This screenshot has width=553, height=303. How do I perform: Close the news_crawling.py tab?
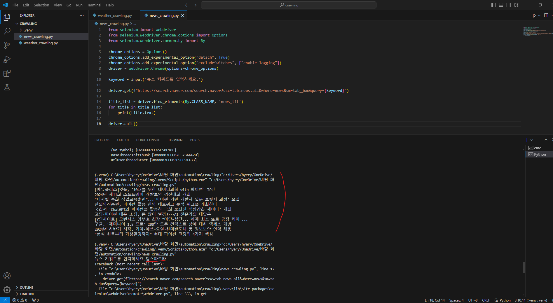[x=183, y=15]
